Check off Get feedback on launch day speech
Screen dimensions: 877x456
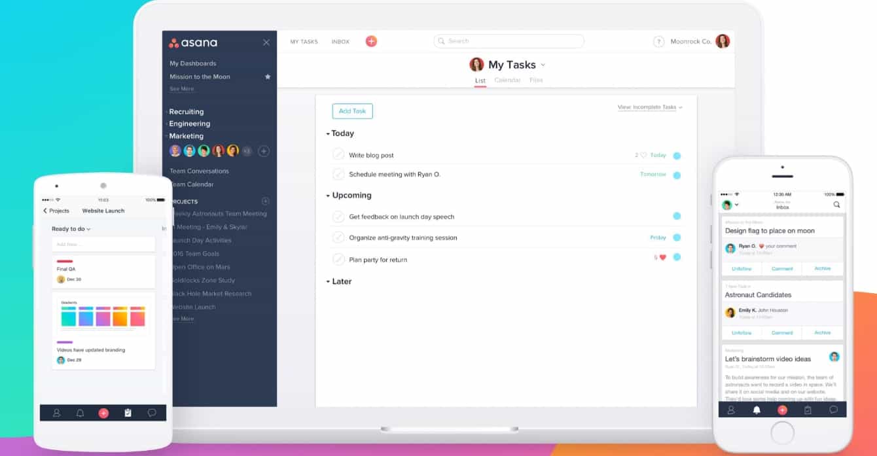point(338,216)
